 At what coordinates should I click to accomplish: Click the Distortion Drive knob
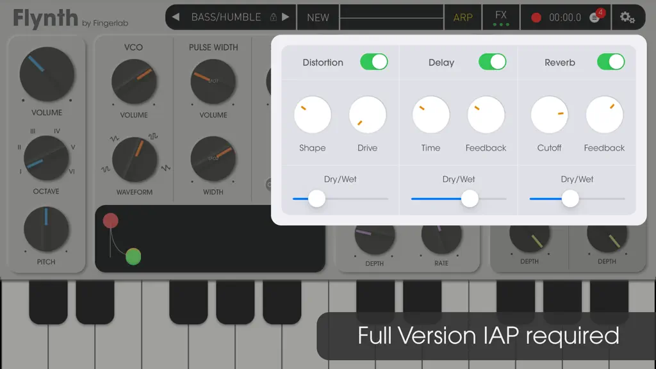tap(367, 115)
